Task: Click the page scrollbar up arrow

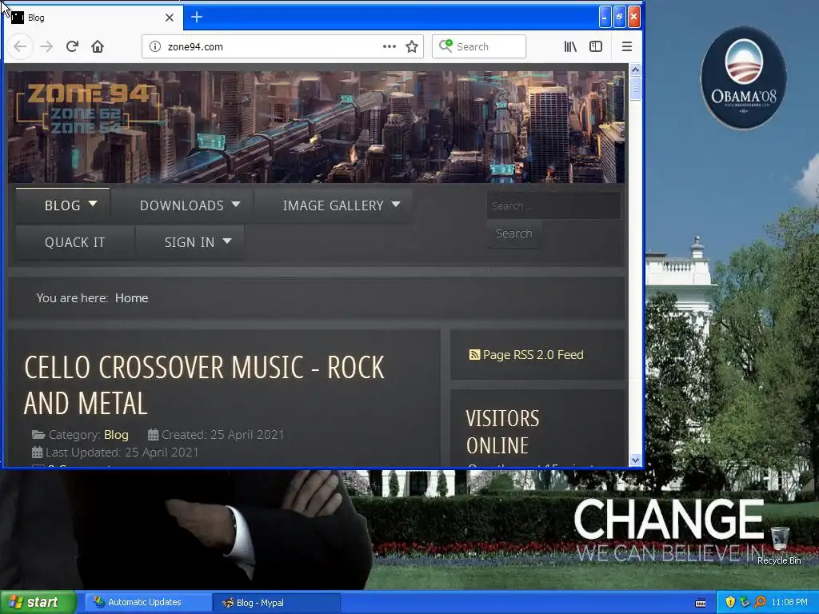Action: (636, 70)
